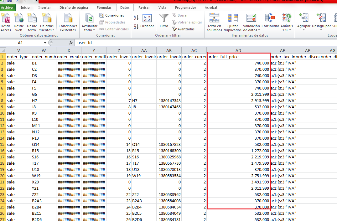The height and width of the screenshot is (221, 337).
Task: Click Quitar duplicados
Action: coord(232,22)
